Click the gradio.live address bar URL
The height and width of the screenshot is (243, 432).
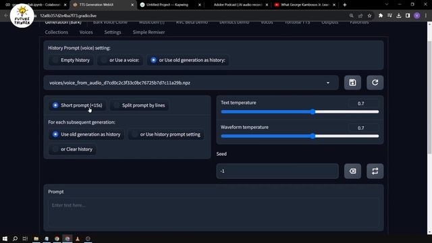(x=68, y=16)
